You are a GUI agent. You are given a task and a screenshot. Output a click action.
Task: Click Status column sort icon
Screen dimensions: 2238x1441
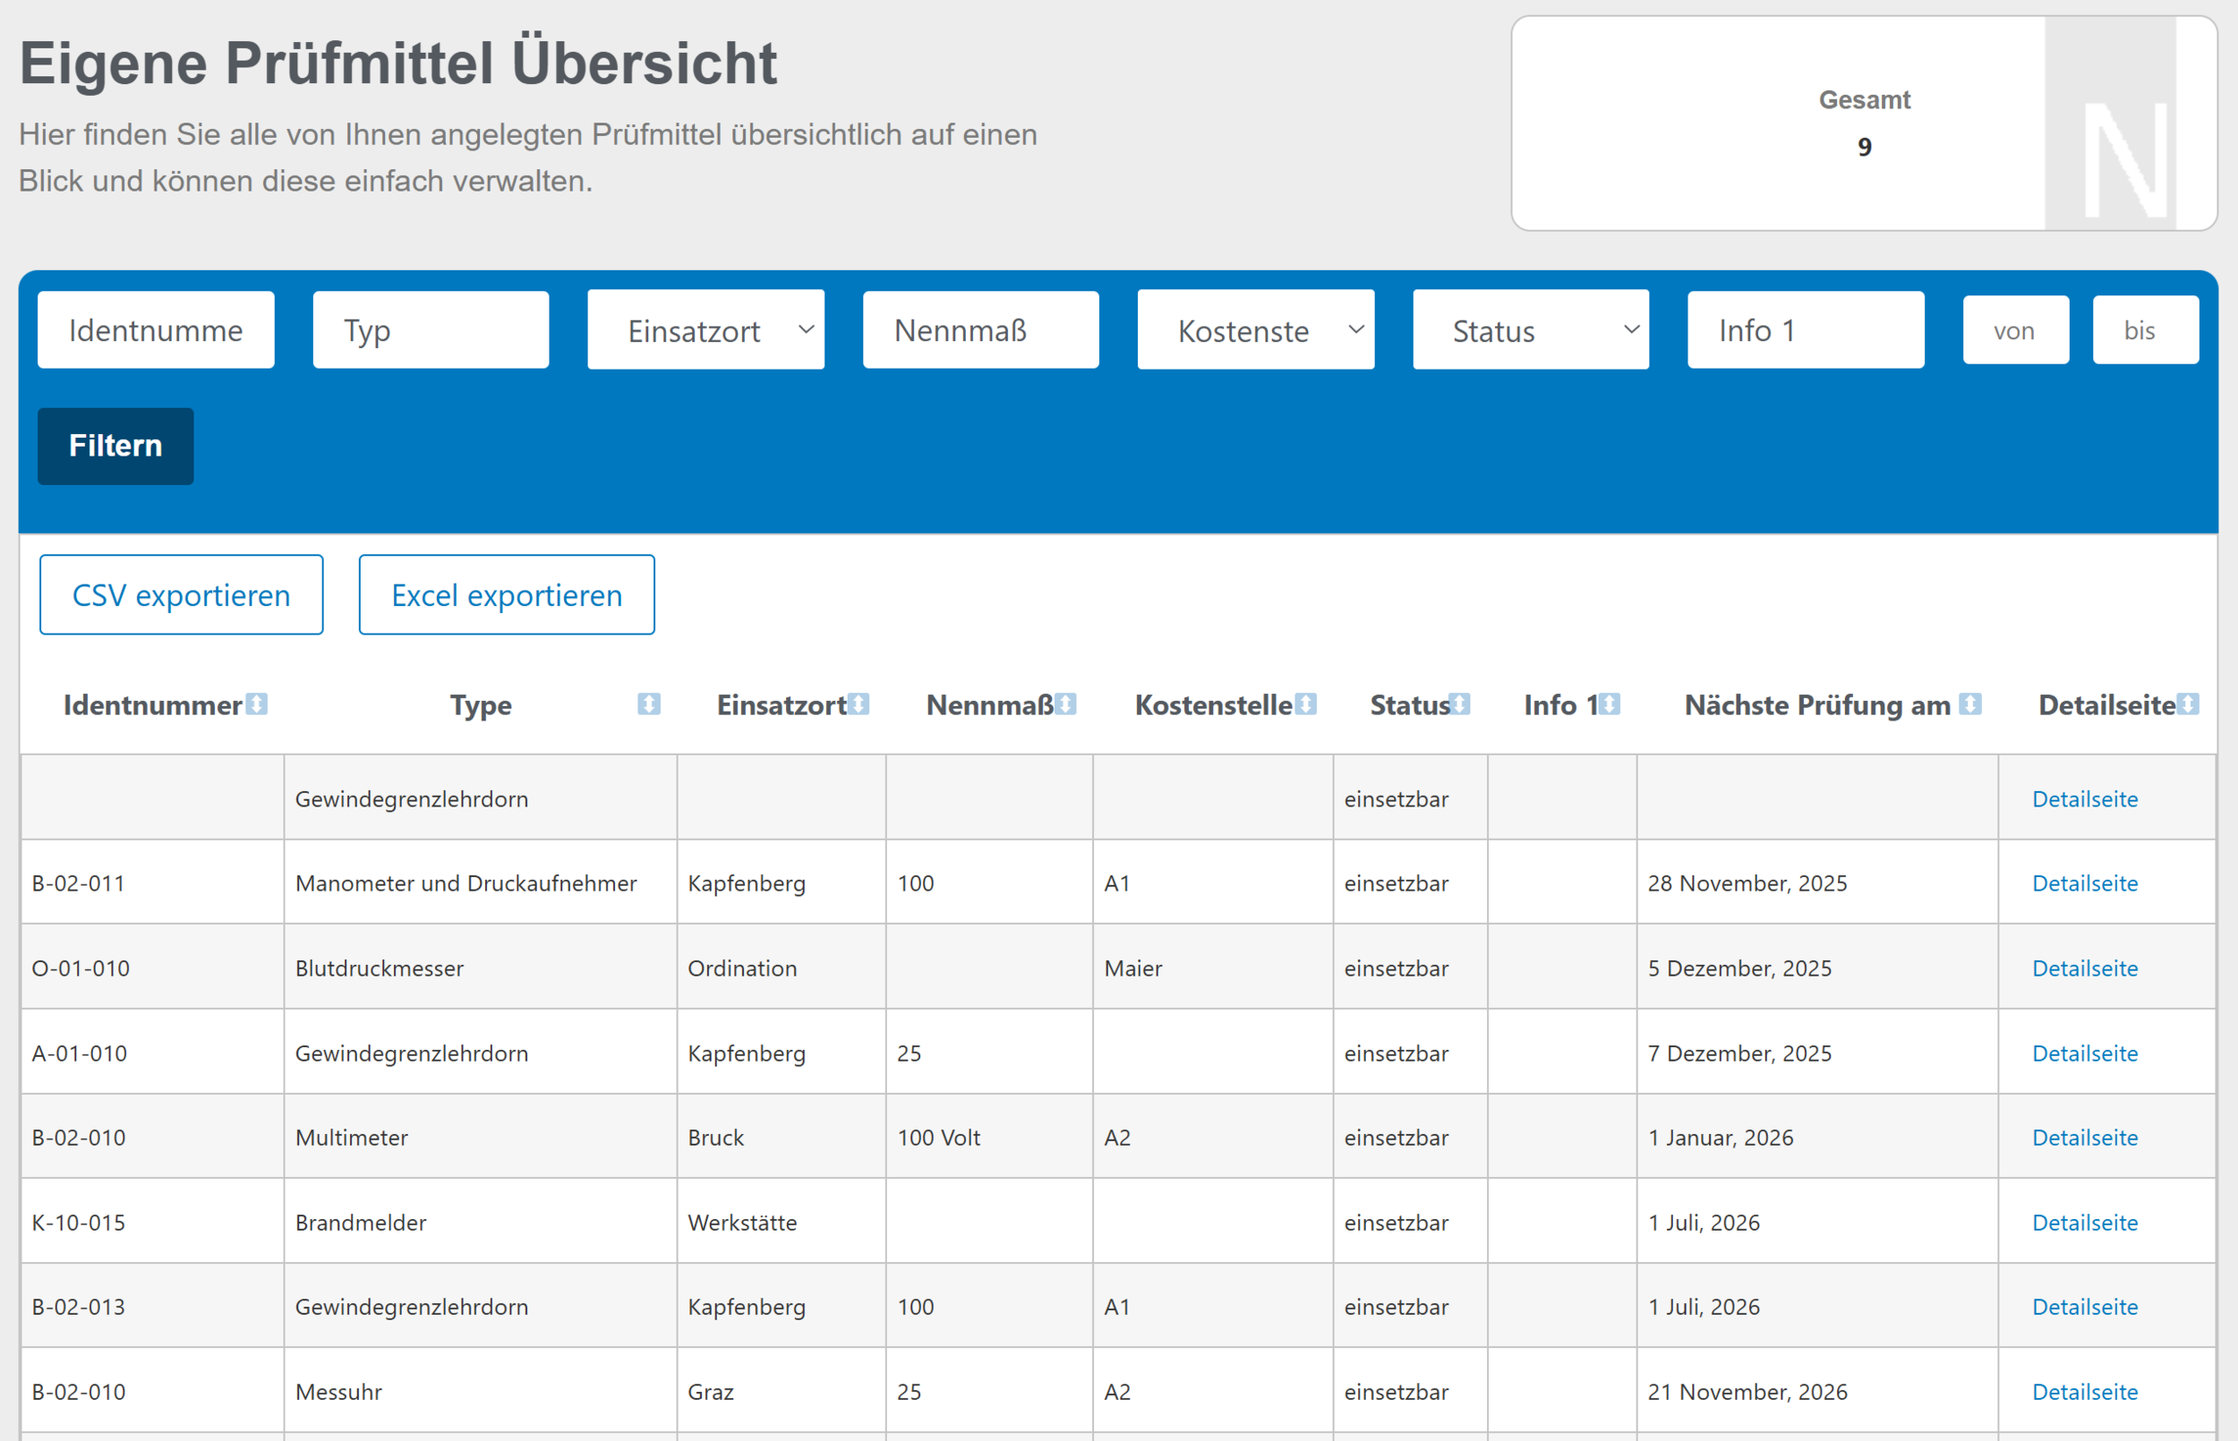1459,703
